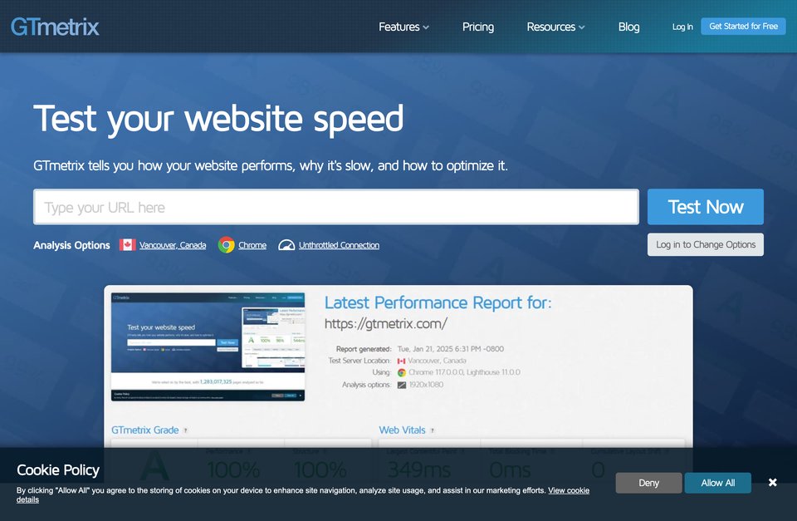Click the Log In link
The image size is (797, 521).
(682, 27)
